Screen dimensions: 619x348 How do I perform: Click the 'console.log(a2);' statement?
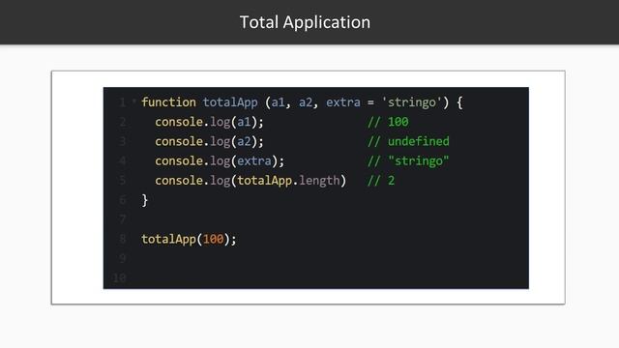tap(209, 142)
